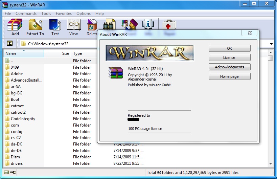Close the About WinRAR dialog
Viewport: 277px width, 179px height.
[x=250, y=33]
